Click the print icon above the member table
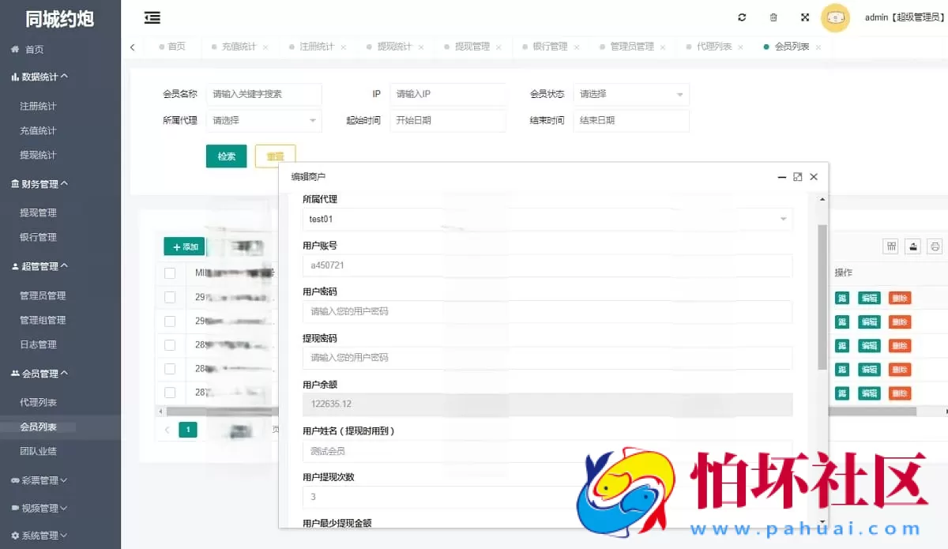This screenshot has width=948, height=549. click(x=935, y=246)
